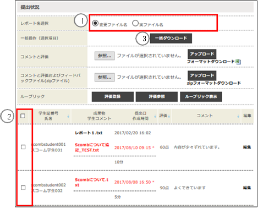Sort by 評価 arrow icon

(x=169, y=116)
